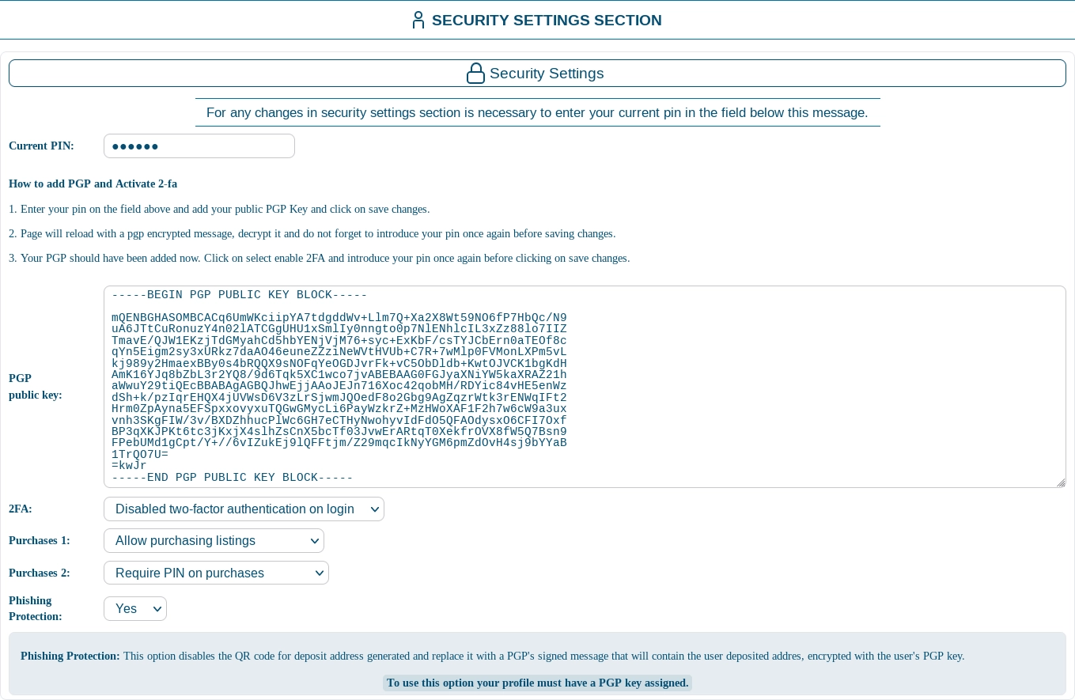Viewport: 1075px width, 700px height.
Task: Open the 2FA dropdown
Action: click(x=244, y=509)
